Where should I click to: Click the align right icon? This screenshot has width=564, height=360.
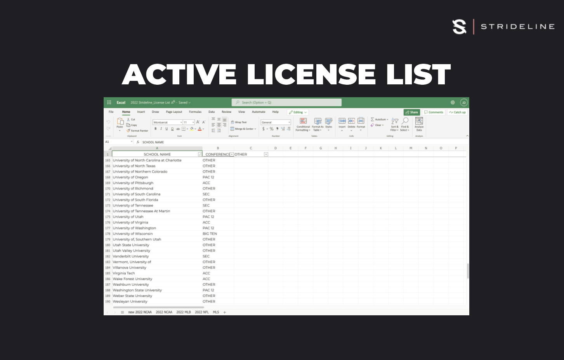[x=224, y=125]
